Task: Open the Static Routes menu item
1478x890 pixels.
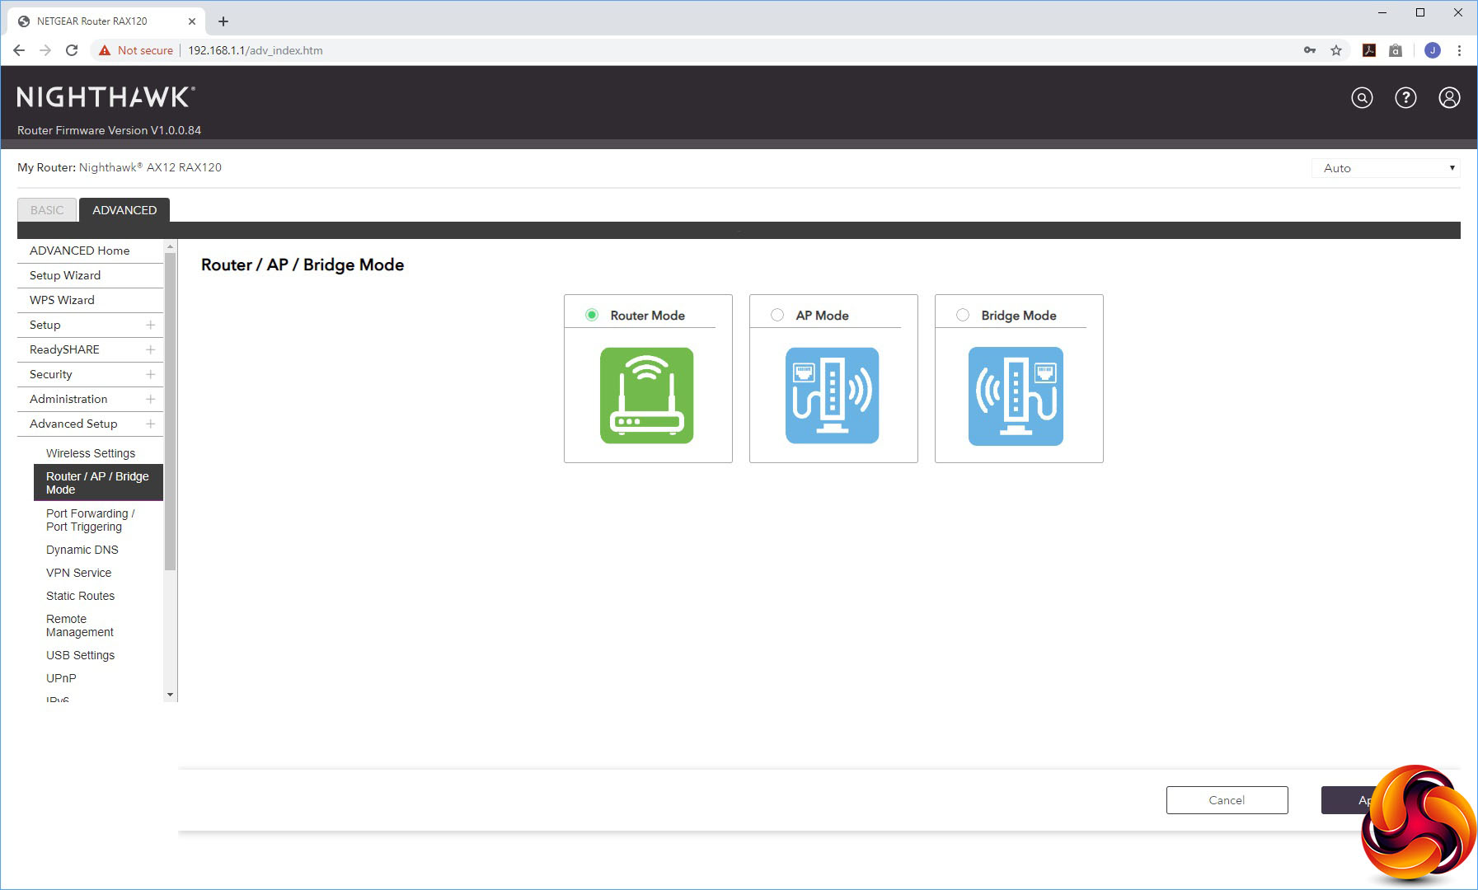Action: tap(80, 596)
